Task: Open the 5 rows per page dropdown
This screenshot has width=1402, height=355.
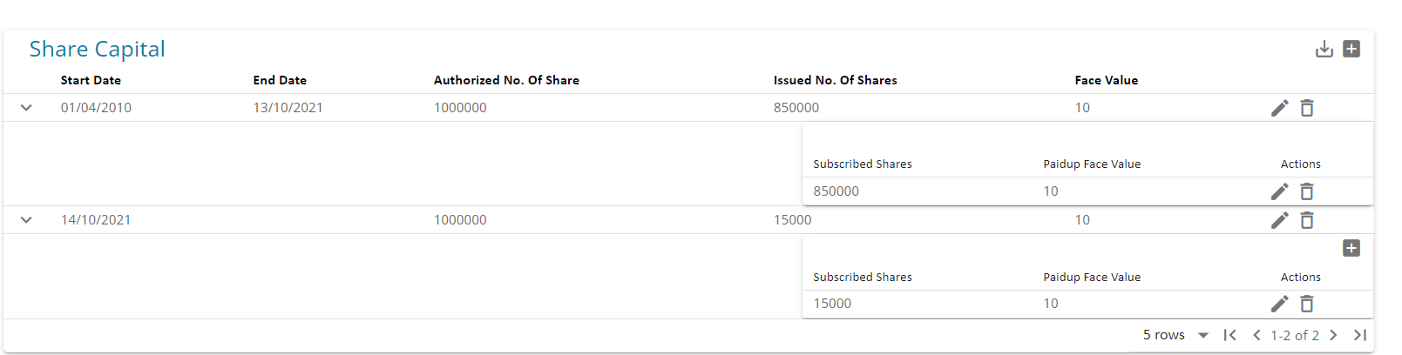Action: 1202,335
